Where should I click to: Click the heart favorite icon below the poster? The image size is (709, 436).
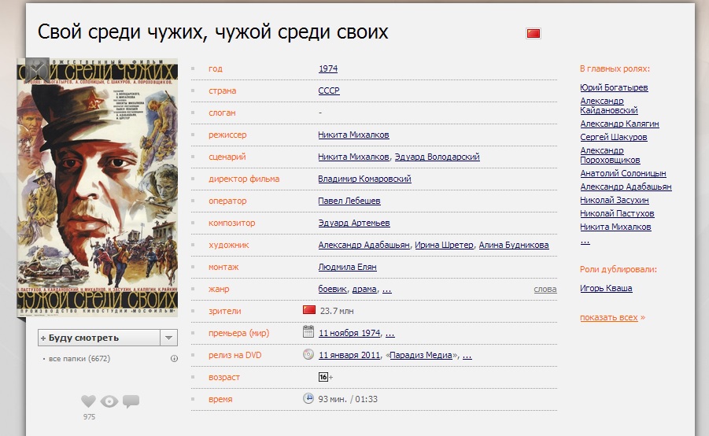(88, 401)
